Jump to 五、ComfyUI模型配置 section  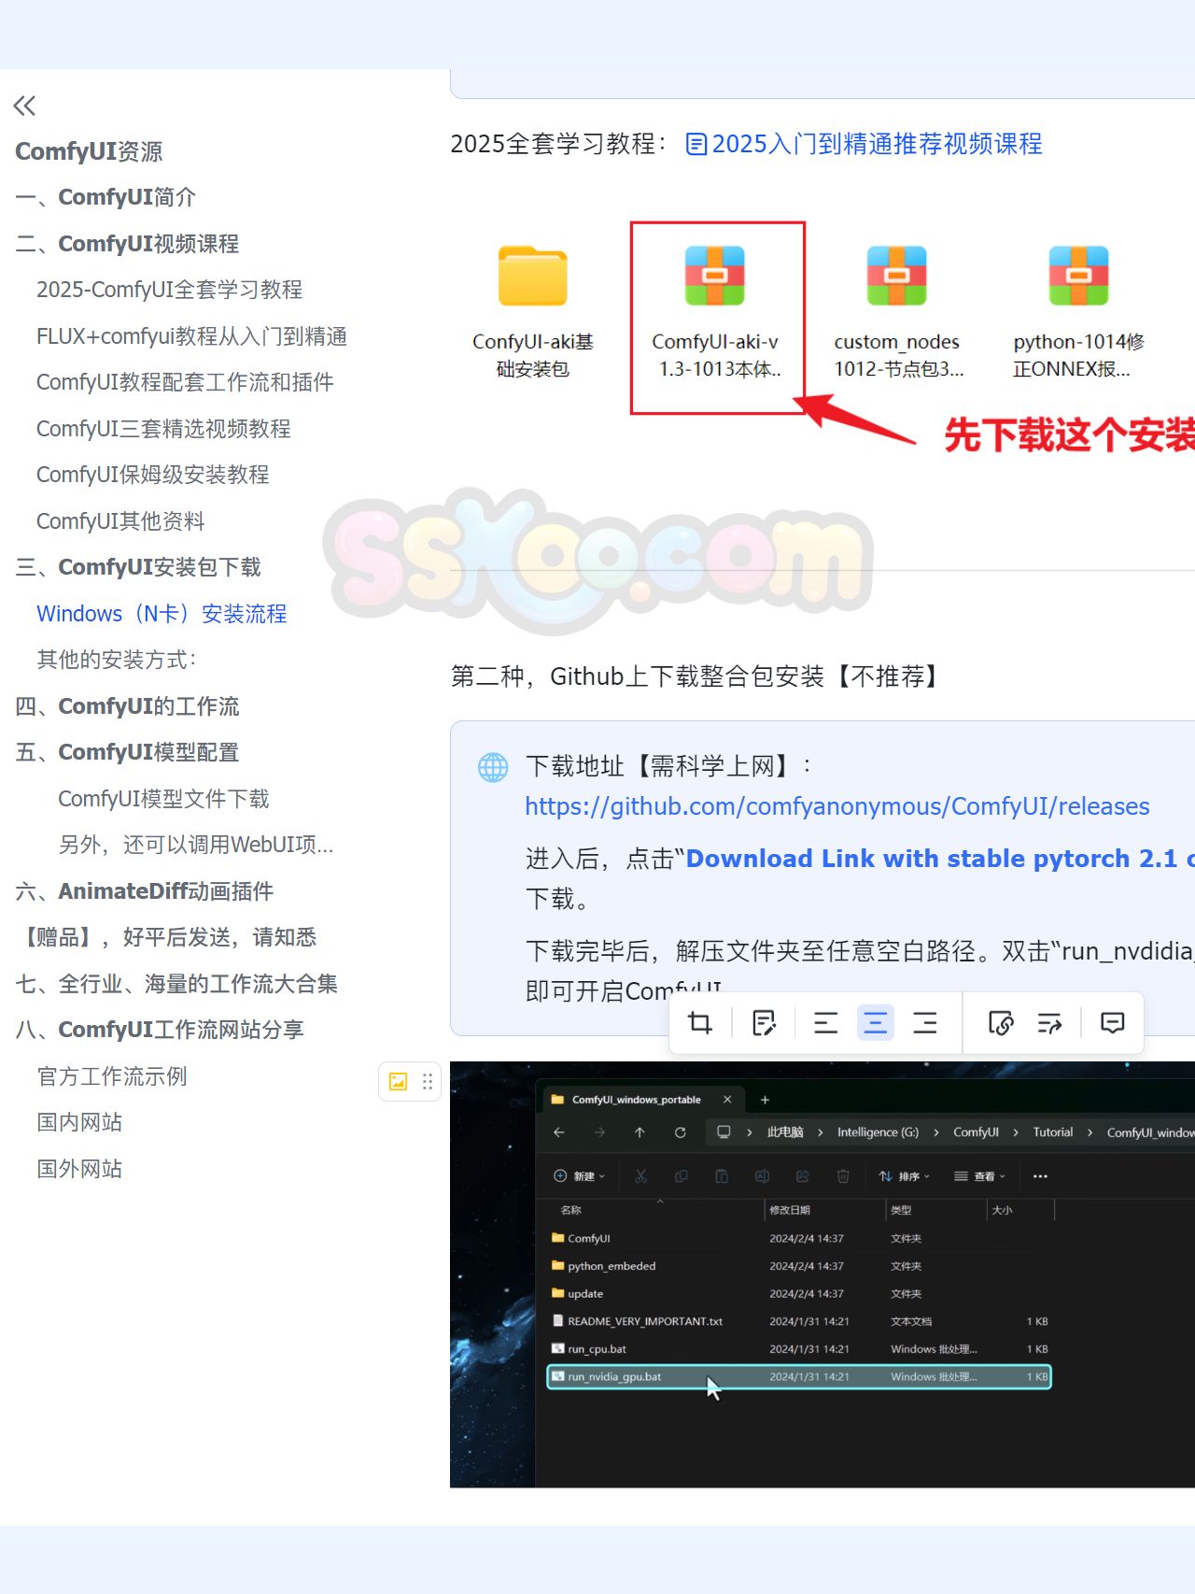pos(127,752)
